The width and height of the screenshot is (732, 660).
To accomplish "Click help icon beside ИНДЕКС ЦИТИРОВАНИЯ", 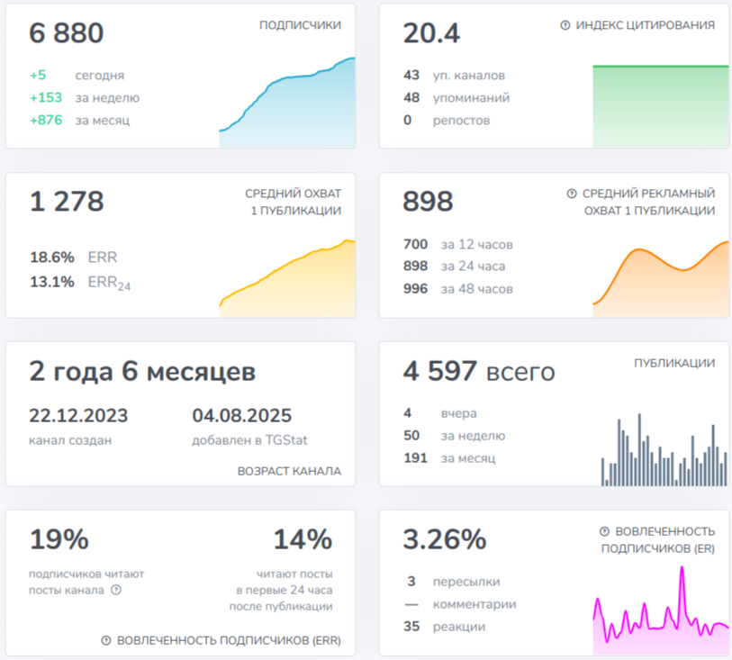I will [x=565, y=25].
